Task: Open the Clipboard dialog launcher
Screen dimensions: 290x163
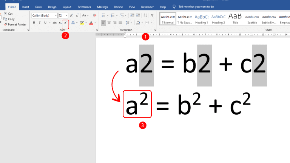Action: [28, 30]
